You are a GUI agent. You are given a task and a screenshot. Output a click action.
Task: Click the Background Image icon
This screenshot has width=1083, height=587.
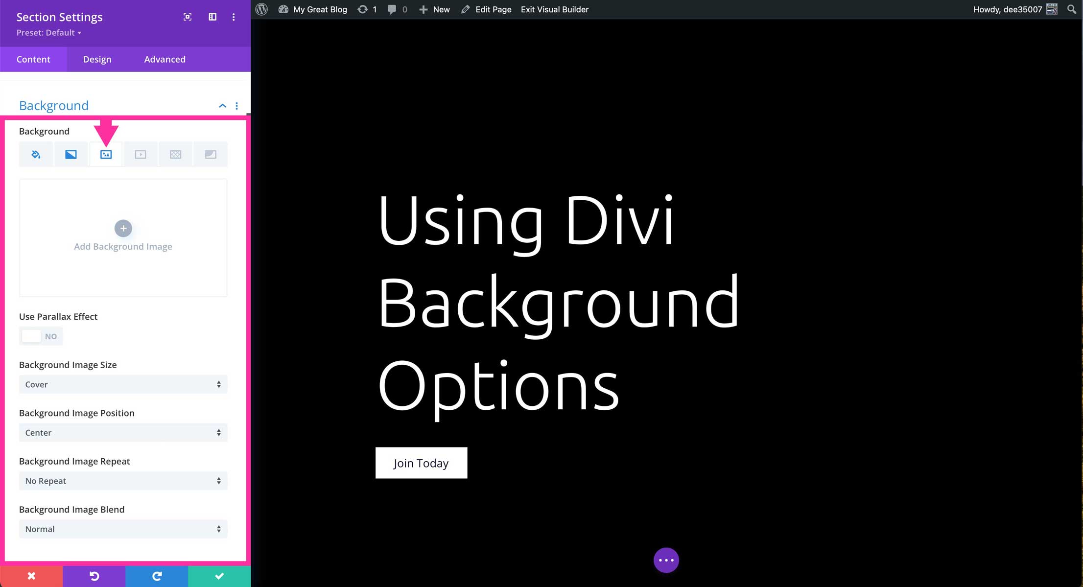click(x=106, y=155)
